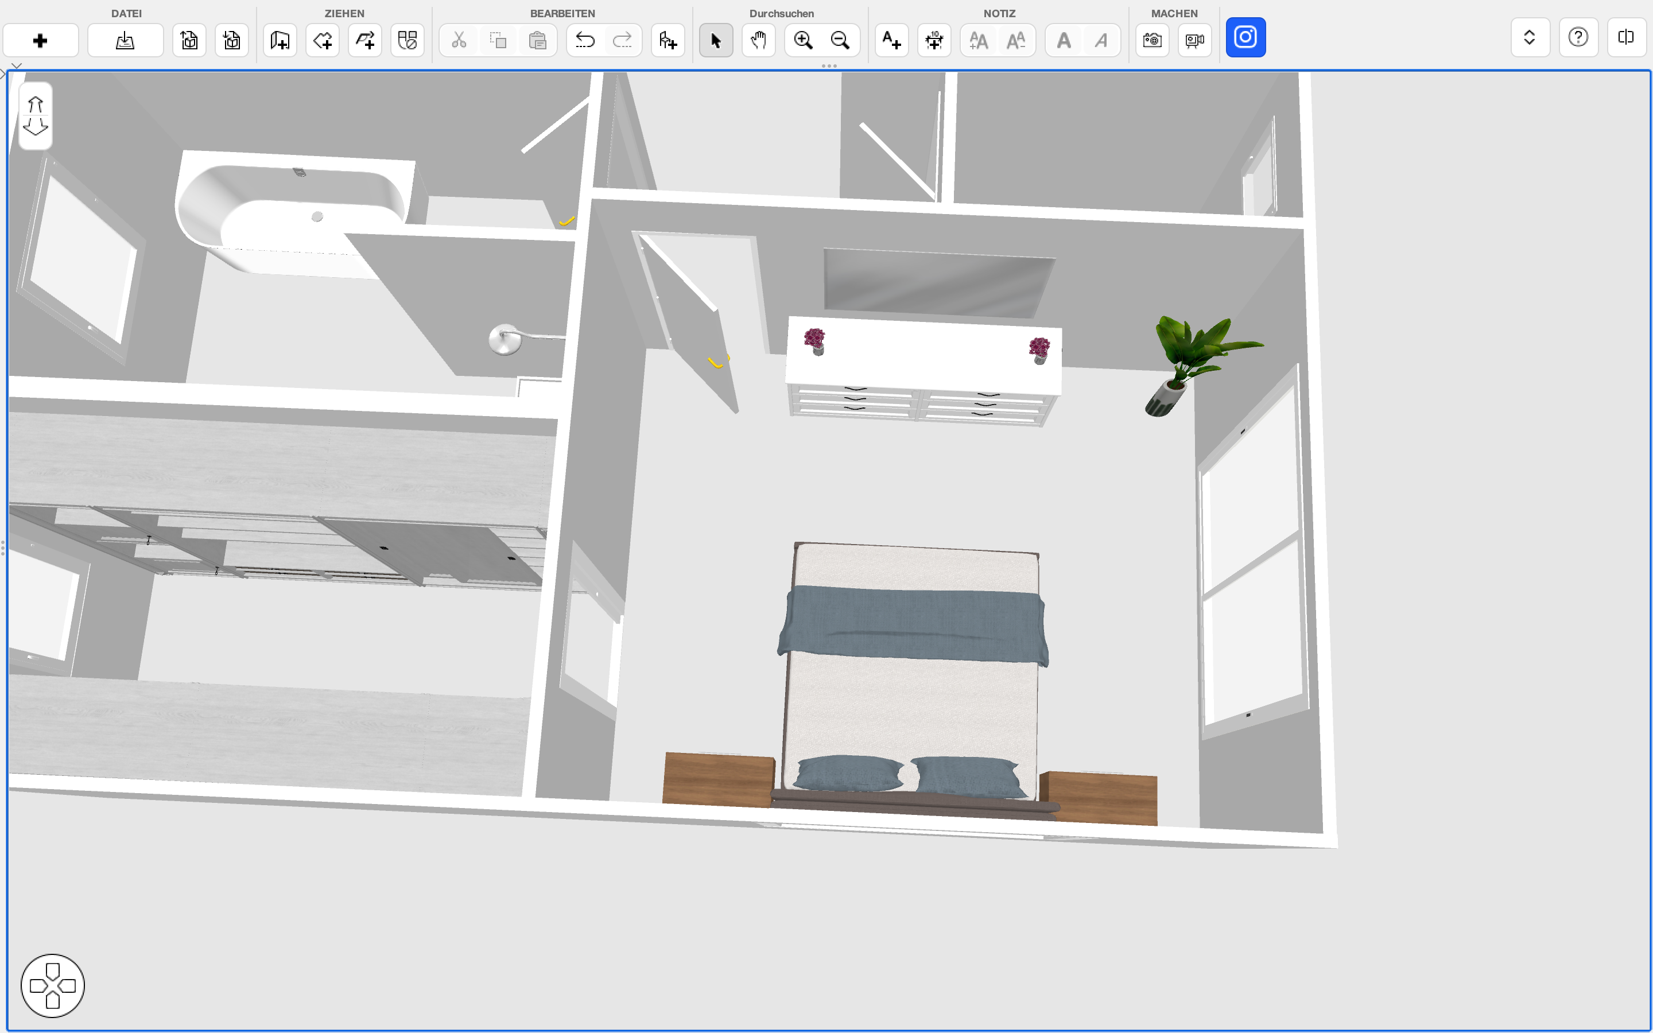Toggle the split view panel button

click(1627, 37)
